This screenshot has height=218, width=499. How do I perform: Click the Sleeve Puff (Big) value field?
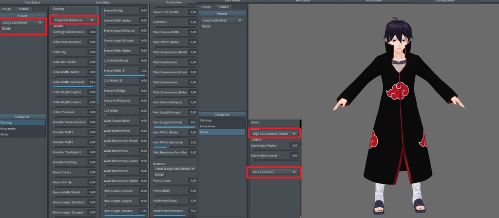coord(143,91)
